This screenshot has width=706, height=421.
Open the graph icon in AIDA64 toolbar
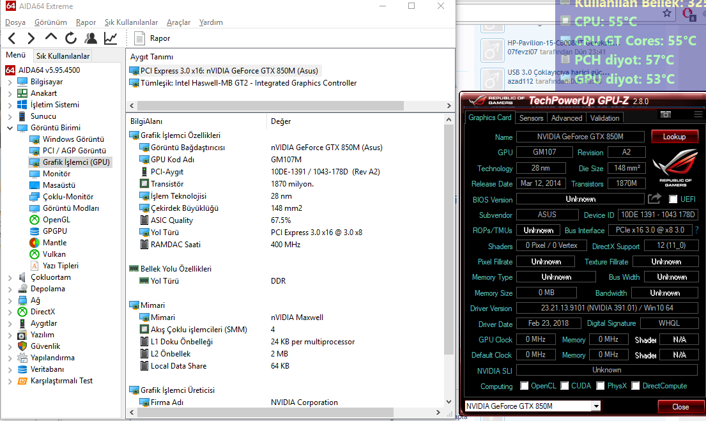point(111,39)
